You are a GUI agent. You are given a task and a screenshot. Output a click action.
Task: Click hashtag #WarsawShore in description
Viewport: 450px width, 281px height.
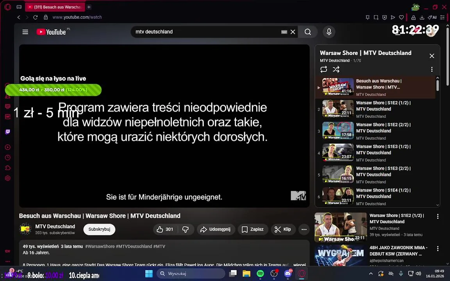(100, 246)
